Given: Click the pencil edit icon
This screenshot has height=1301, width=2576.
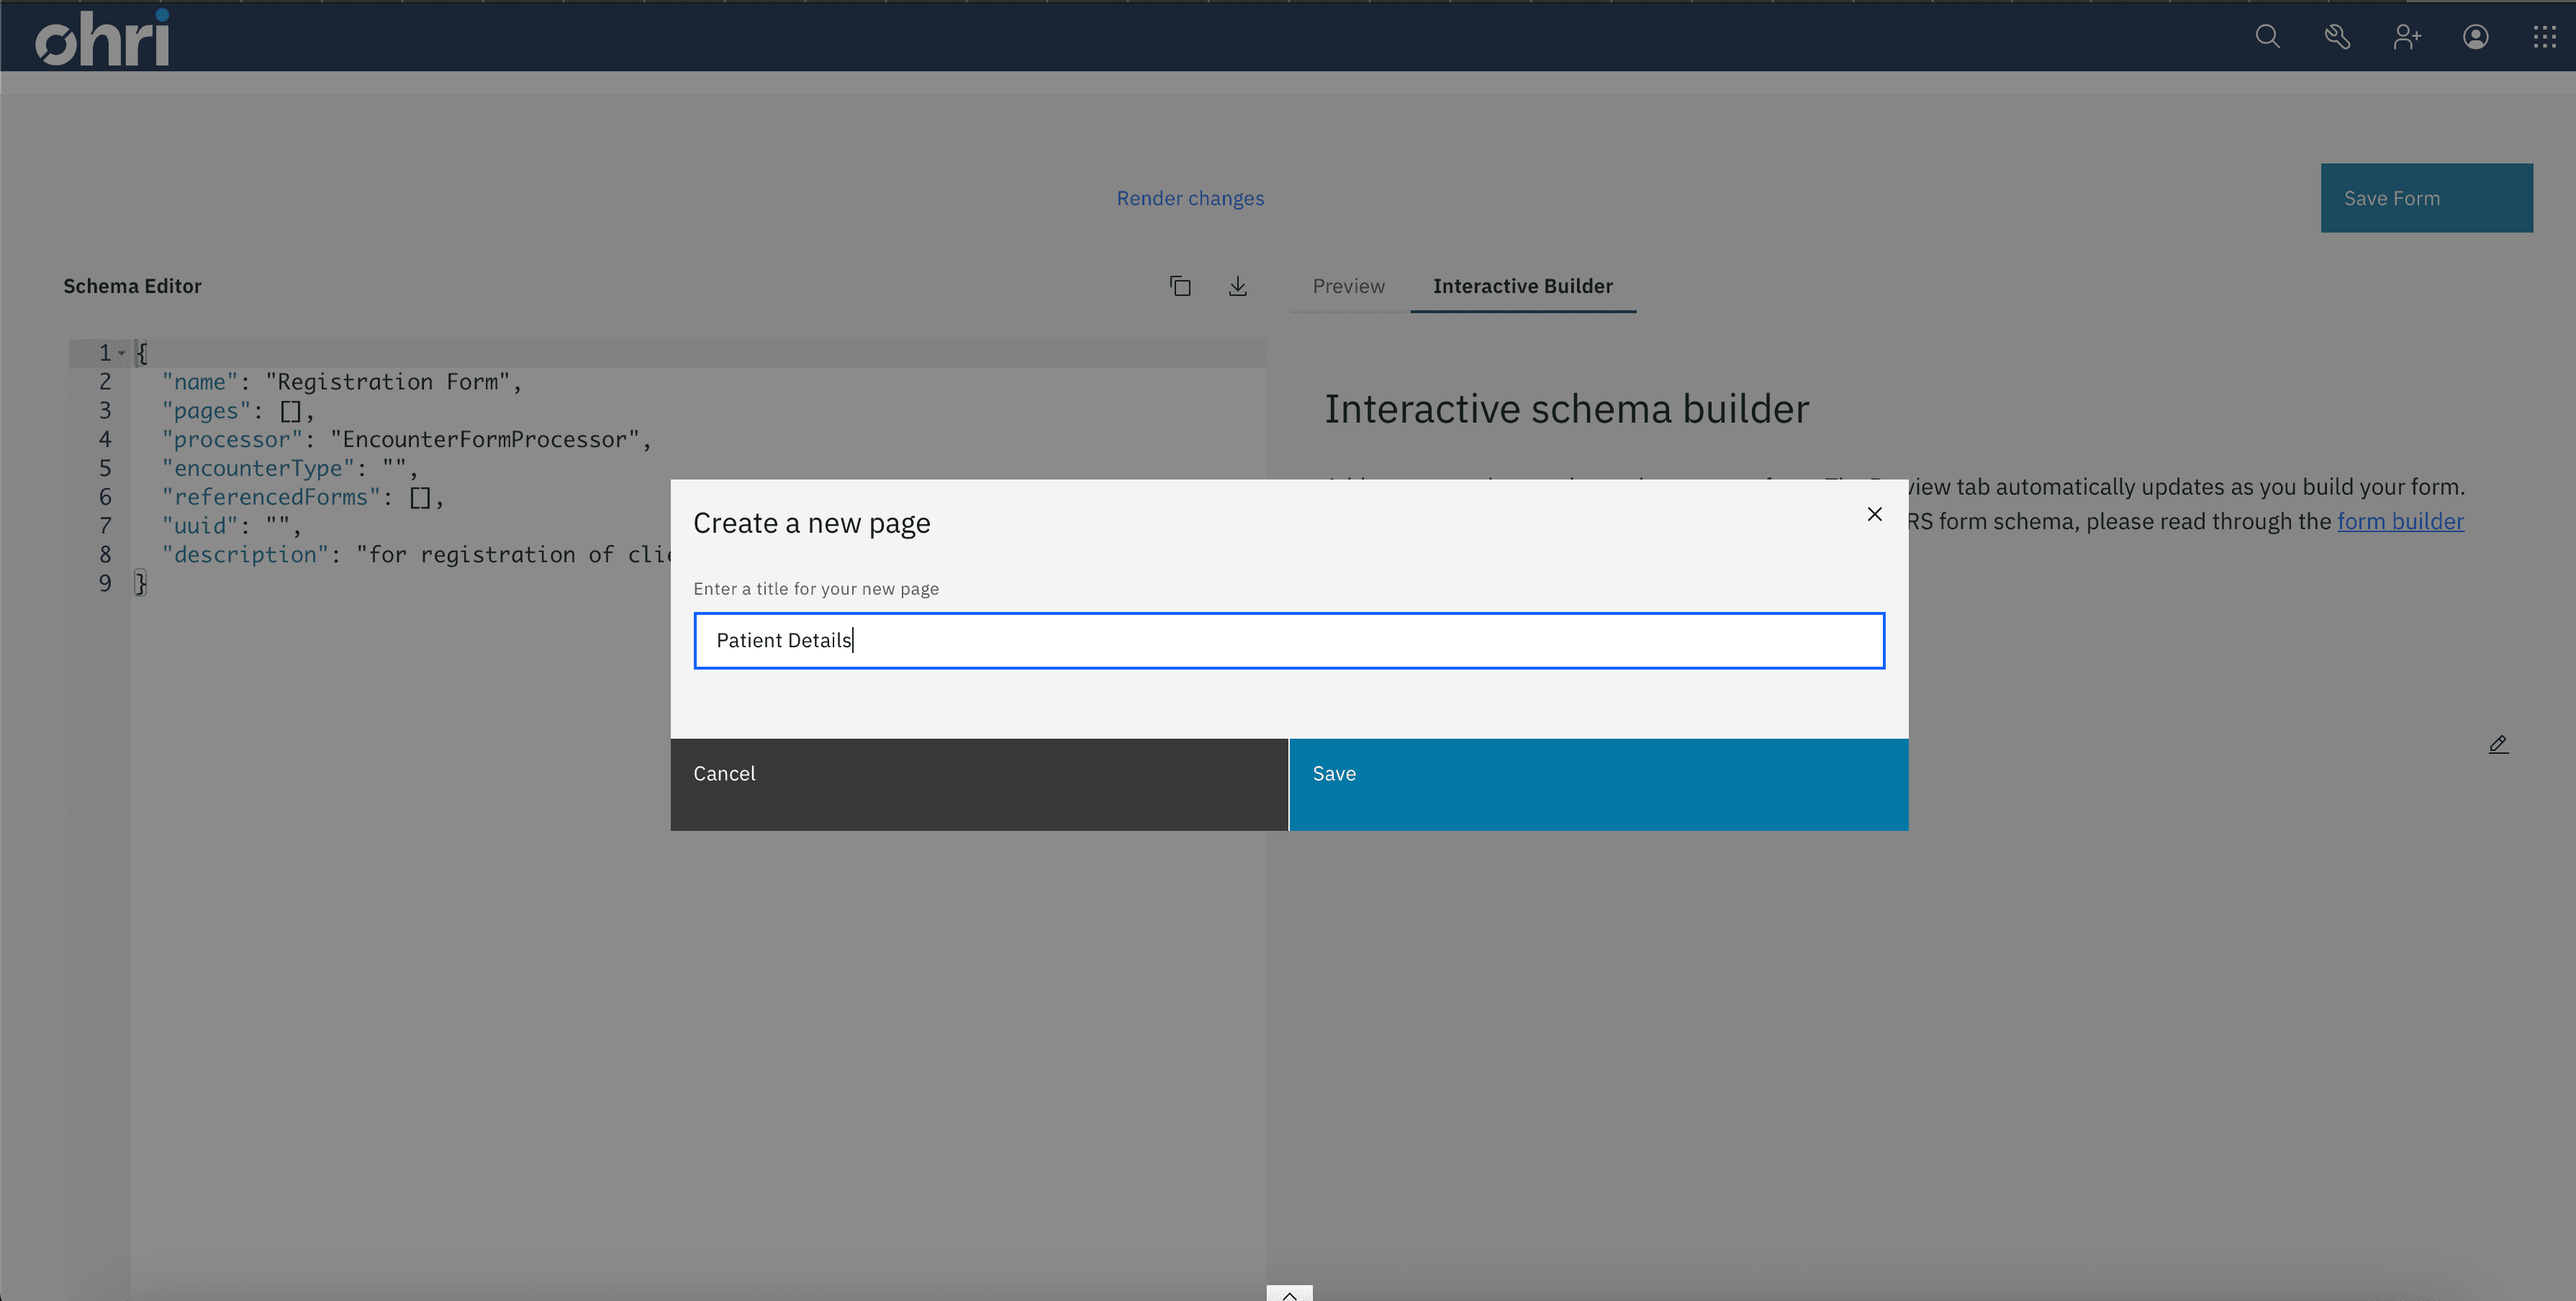Looking at the screenshot, I should pyautogui.click(x=2498, y=744).
